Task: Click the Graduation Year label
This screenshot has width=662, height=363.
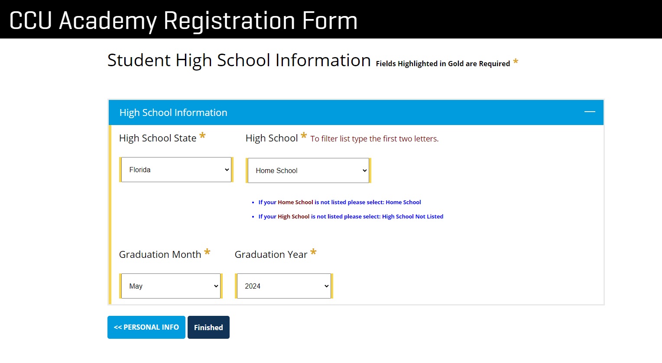Action: [271, 254]
